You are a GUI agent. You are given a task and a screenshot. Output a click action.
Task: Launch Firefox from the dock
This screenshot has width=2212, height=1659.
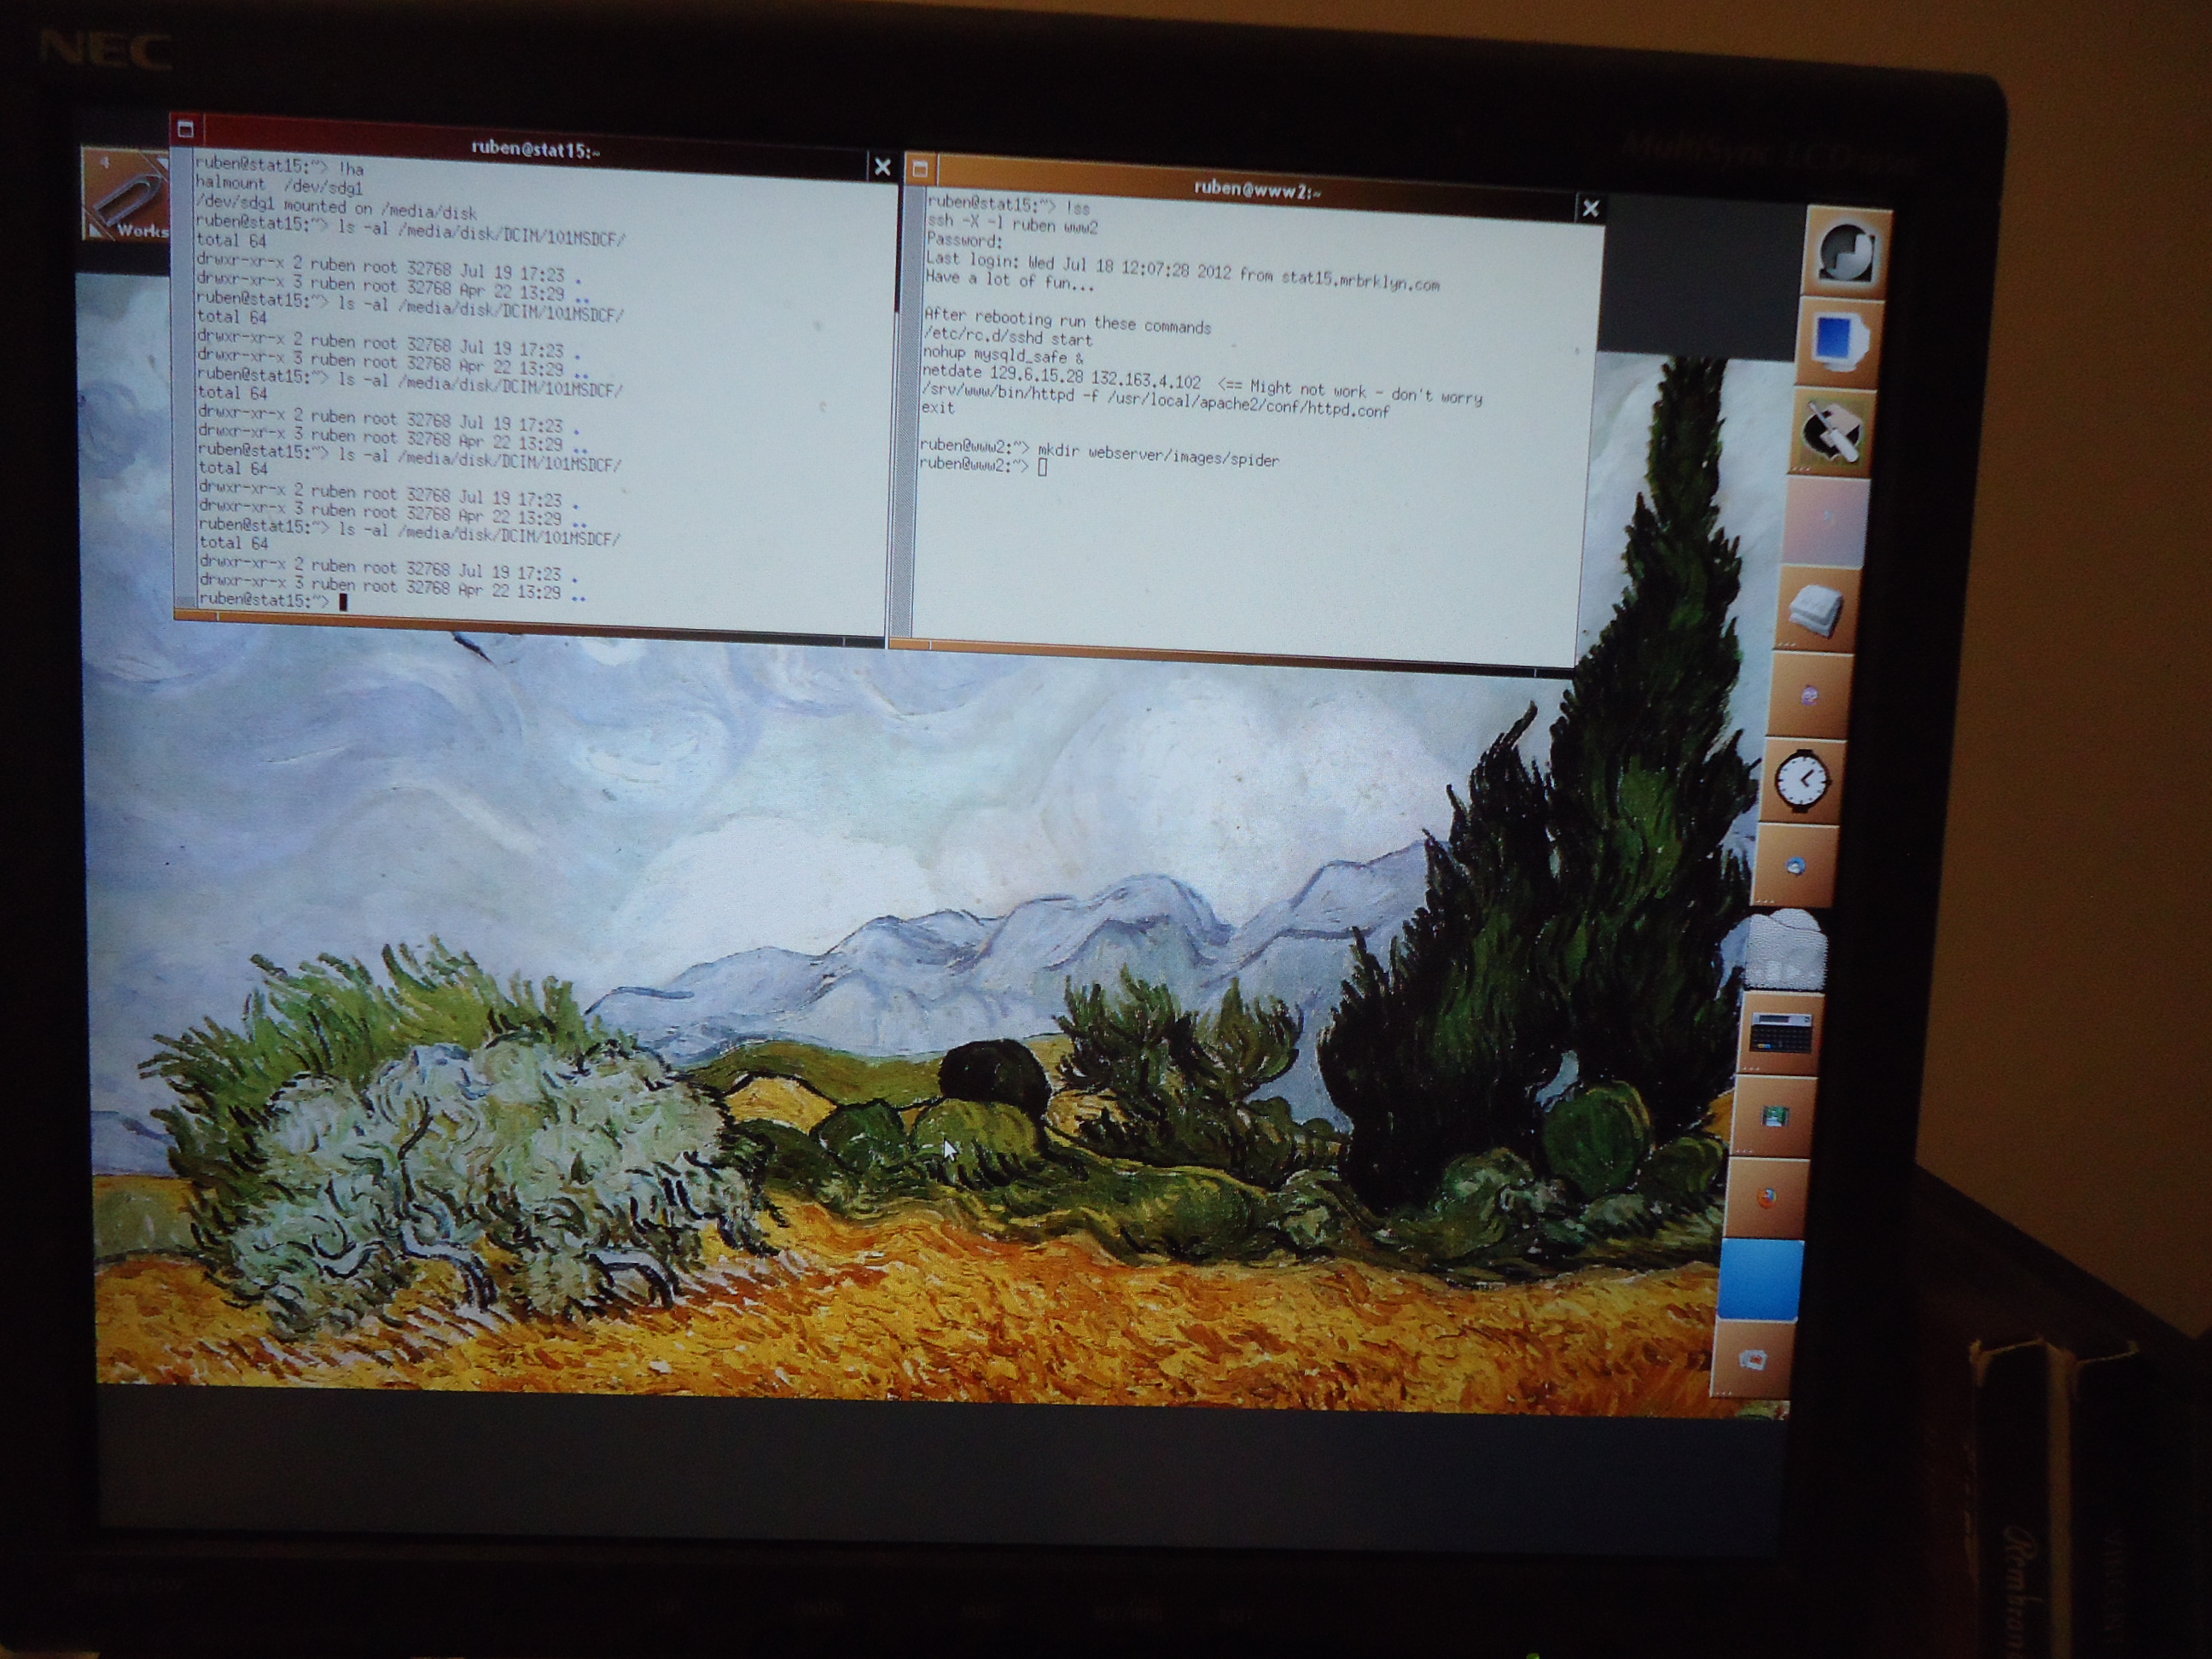click(1768, 1198)
